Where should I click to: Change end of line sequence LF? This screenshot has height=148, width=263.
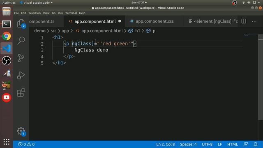220,144
